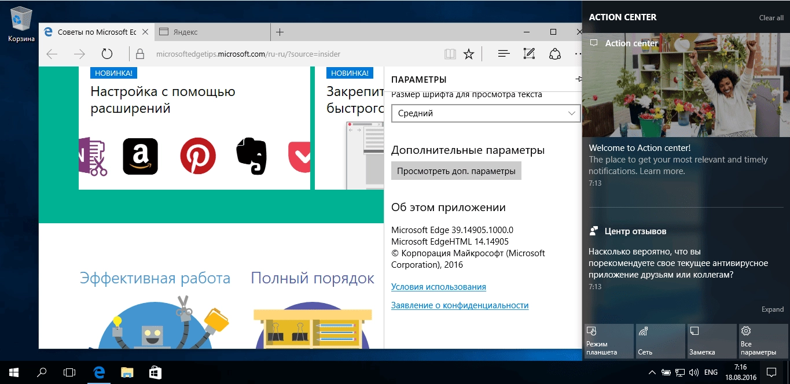Open File Explorer from the taskbar

pyautogui.click(x=127, y=372)
